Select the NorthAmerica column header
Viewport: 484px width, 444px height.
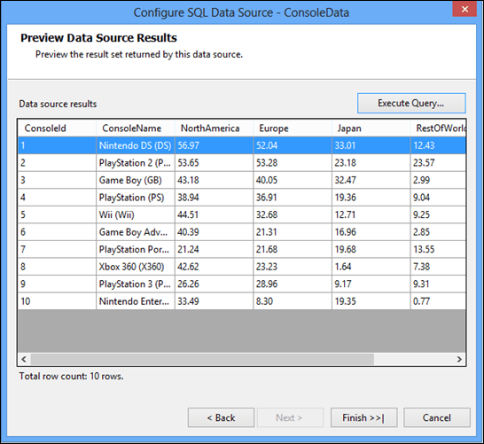(214, 128)
